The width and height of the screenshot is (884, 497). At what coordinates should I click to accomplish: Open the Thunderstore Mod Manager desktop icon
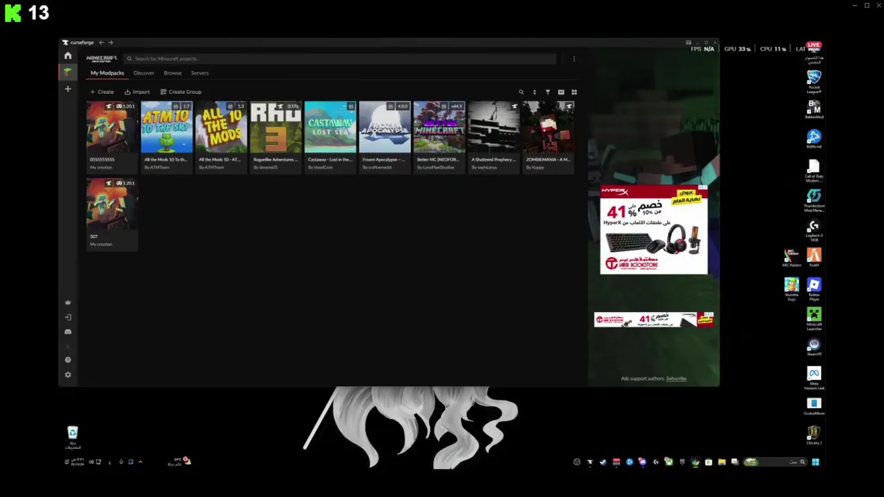814,200
